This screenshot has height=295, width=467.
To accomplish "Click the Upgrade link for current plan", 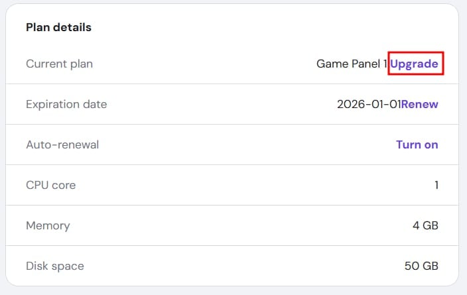I will (414, 64).
